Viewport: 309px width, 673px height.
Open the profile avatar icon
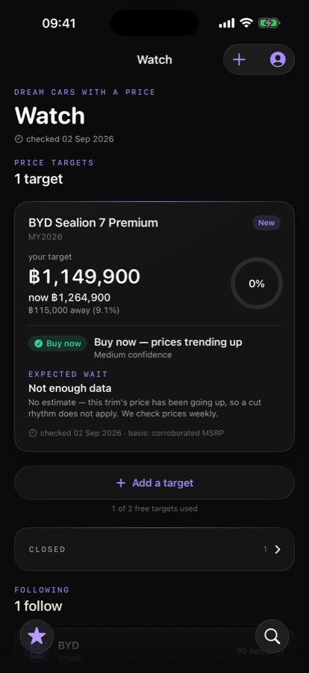(278, 59)
